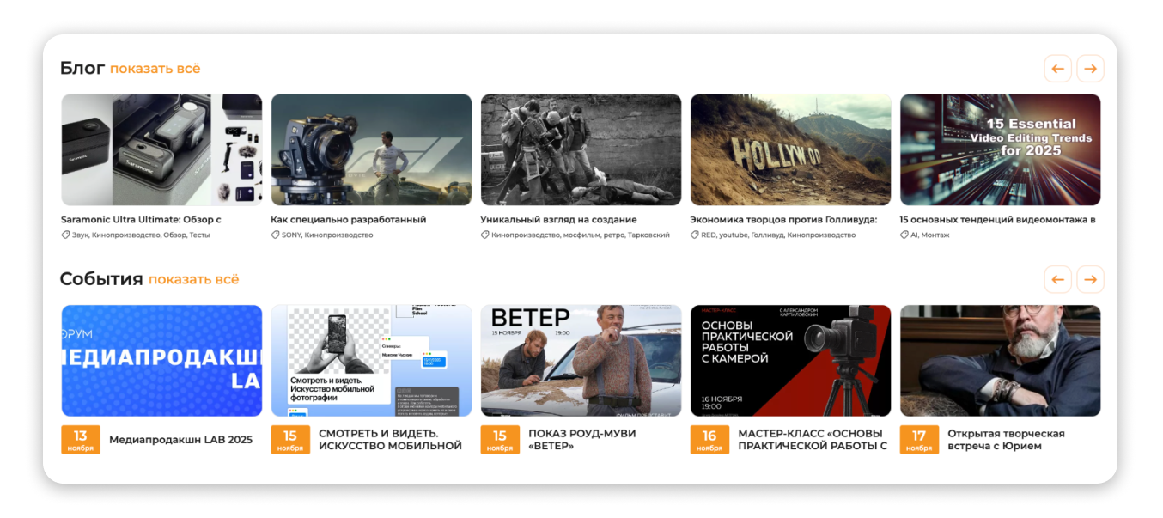Open 'показать всё' link next to События
The width and height of the screenshot is (1163, 518).
point(193,279)
